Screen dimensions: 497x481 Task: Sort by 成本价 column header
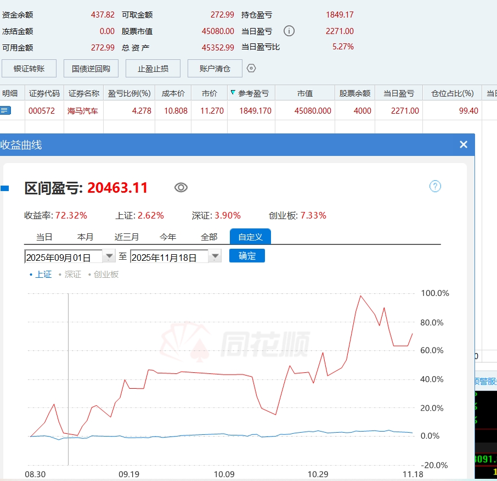click(173, 93)
